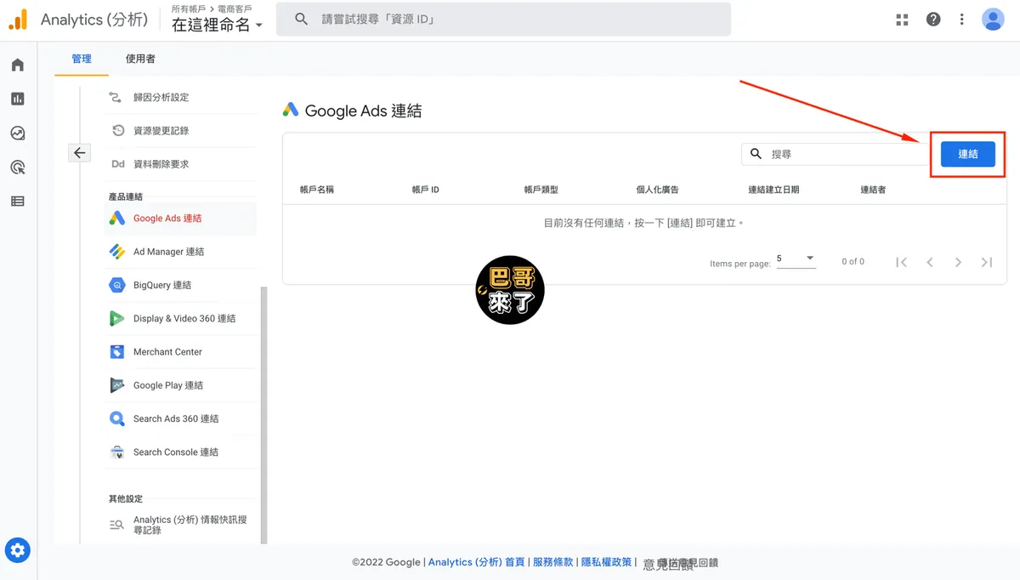
Task: Click the 連結者 column header
Action: [873, 190]
